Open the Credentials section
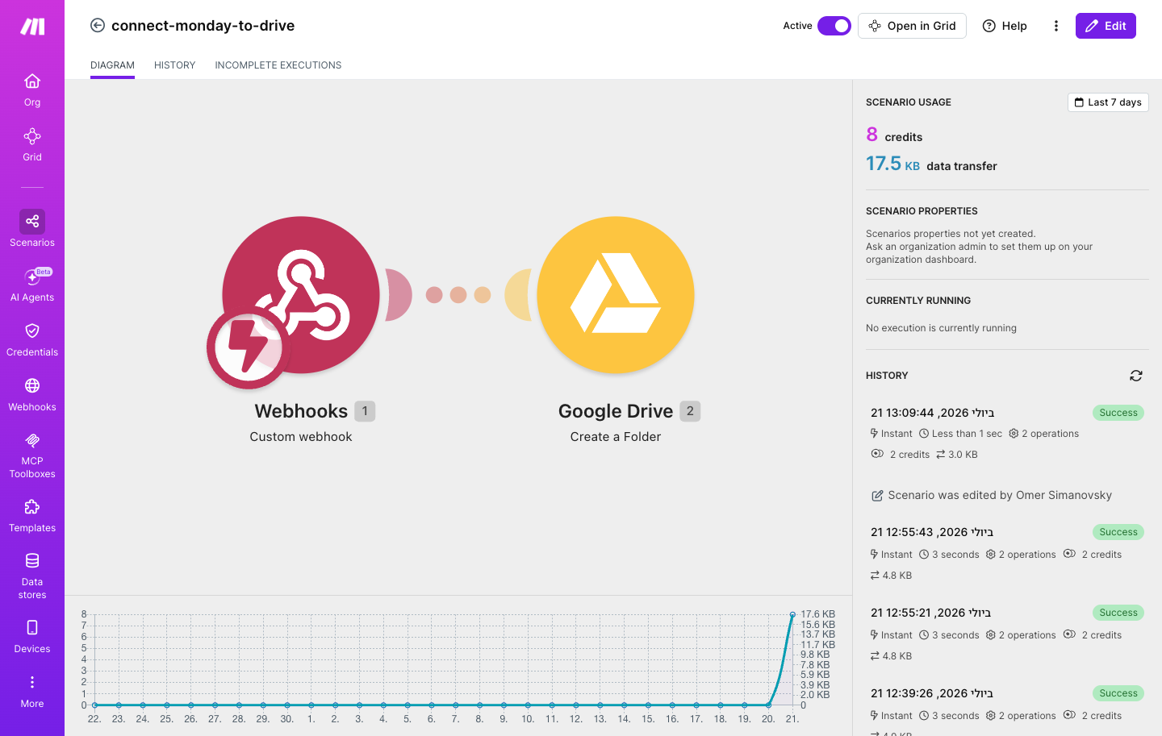 coord(32,339)
